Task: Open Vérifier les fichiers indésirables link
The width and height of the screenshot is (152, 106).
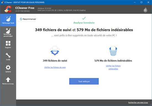Action: coord(113,67)
